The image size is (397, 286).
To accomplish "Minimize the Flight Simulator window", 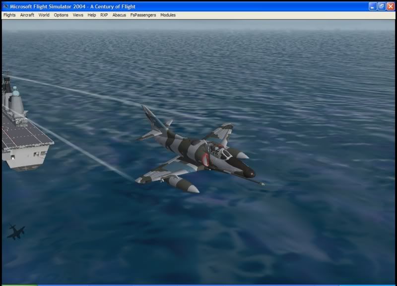I will click(x=372, y=6).
